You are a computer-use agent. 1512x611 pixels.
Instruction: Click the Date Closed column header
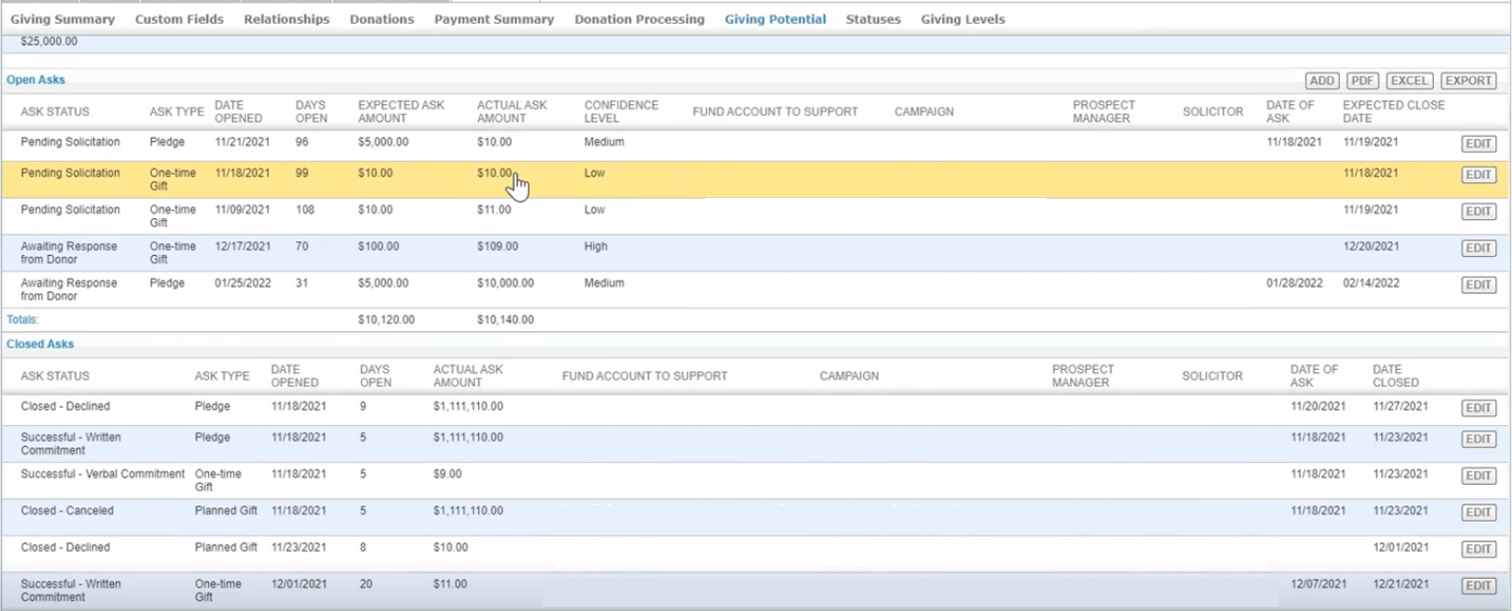(x=1396, y=375)
